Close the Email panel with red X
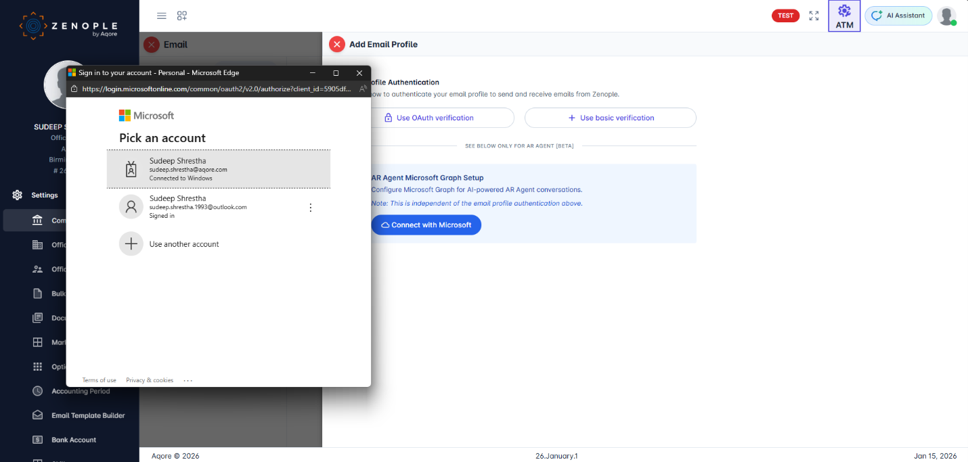 coord(152,45)
